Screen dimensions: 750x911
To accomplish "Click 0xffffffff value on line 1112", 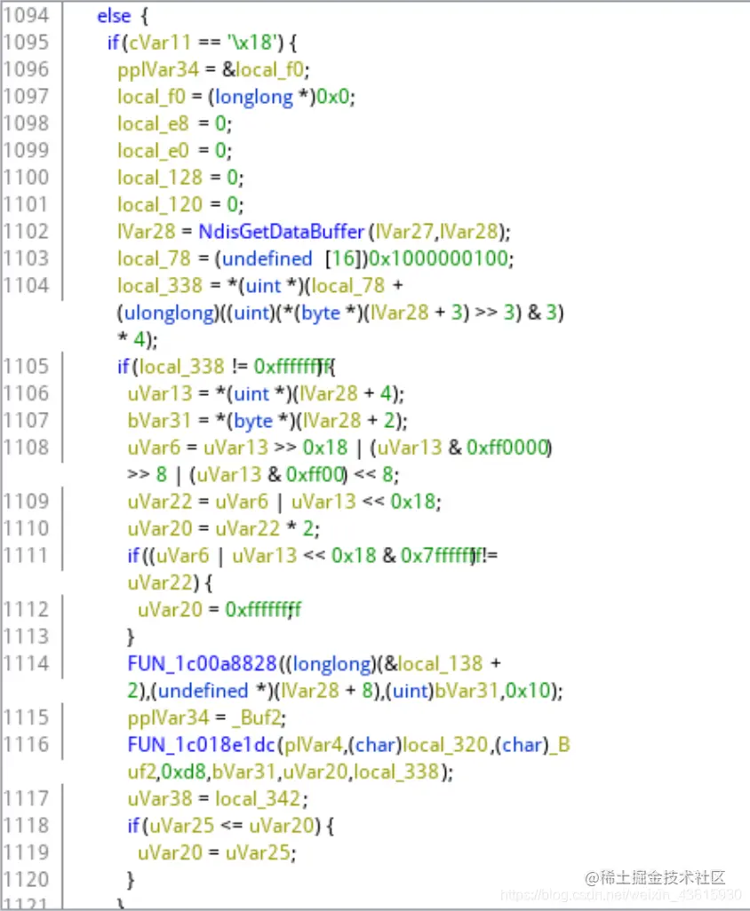I will pyautogui.click(x=263, y=610).
